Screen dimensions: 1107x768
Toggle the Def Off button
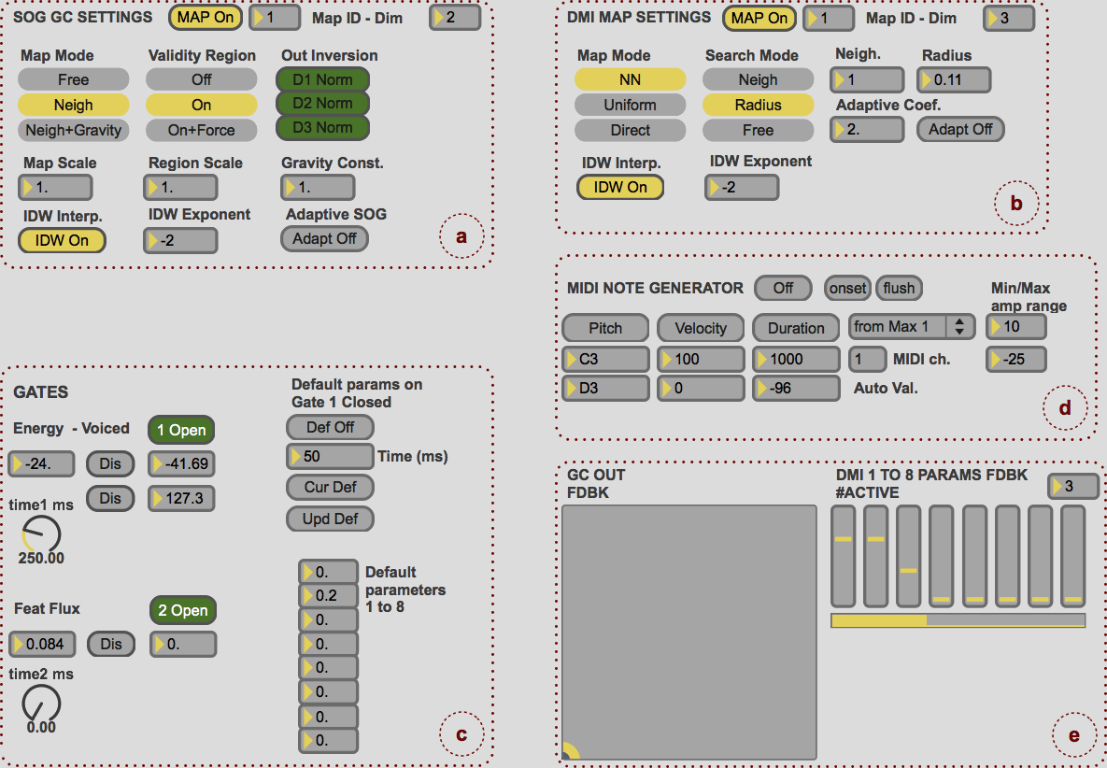(330, 427)
